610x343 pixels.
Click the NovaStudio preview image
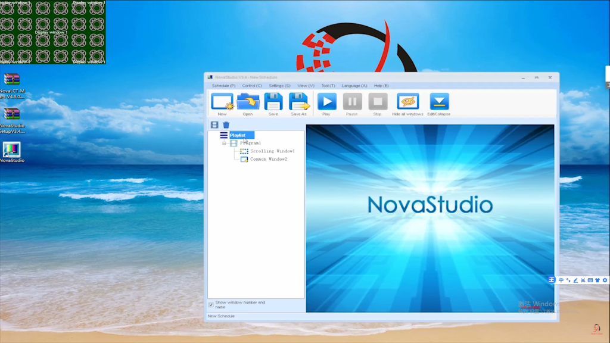[x=430, y=218]
